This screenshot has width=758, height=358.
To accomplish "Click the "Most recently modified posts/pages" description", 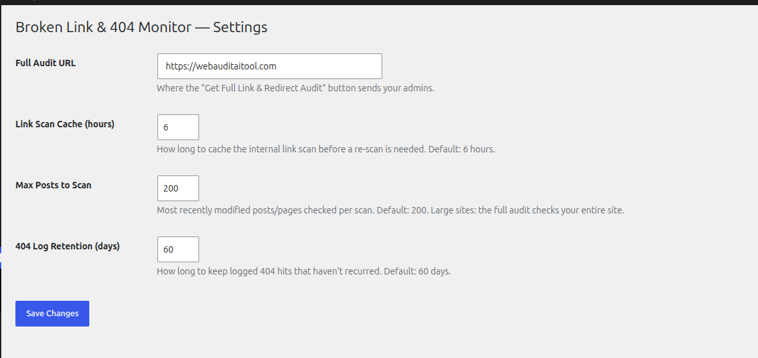I will 391,210.
